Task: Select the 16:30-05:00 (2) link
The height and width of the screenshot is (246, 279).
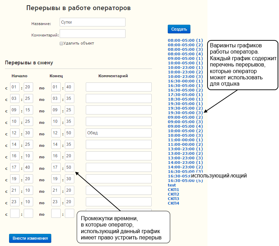Action: (186, 90)
